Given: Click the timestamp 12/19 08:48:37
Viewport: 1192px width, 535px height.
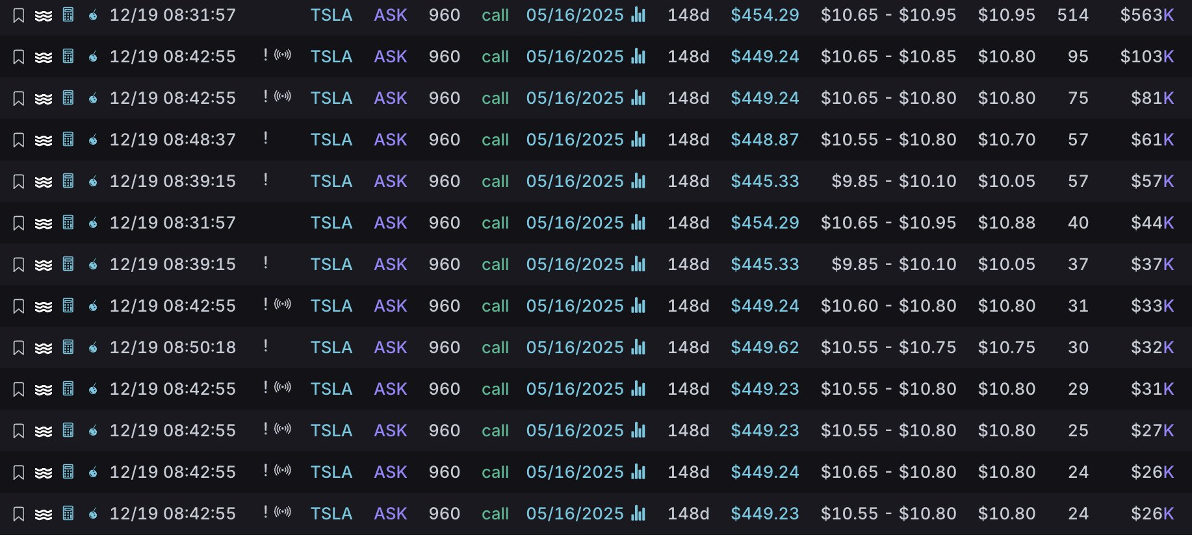Looking at the screenshot, I should 173,140.
